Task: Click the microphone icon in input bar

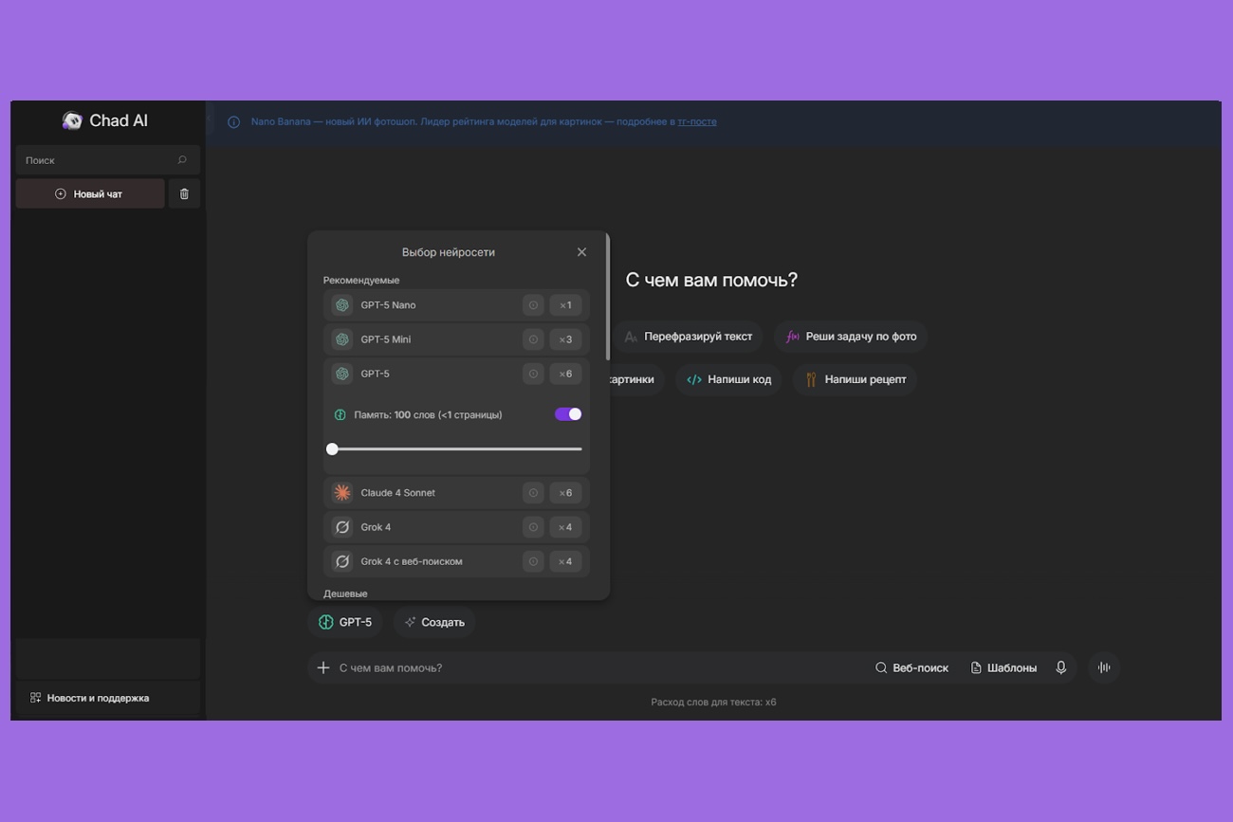Action: 1061,667
